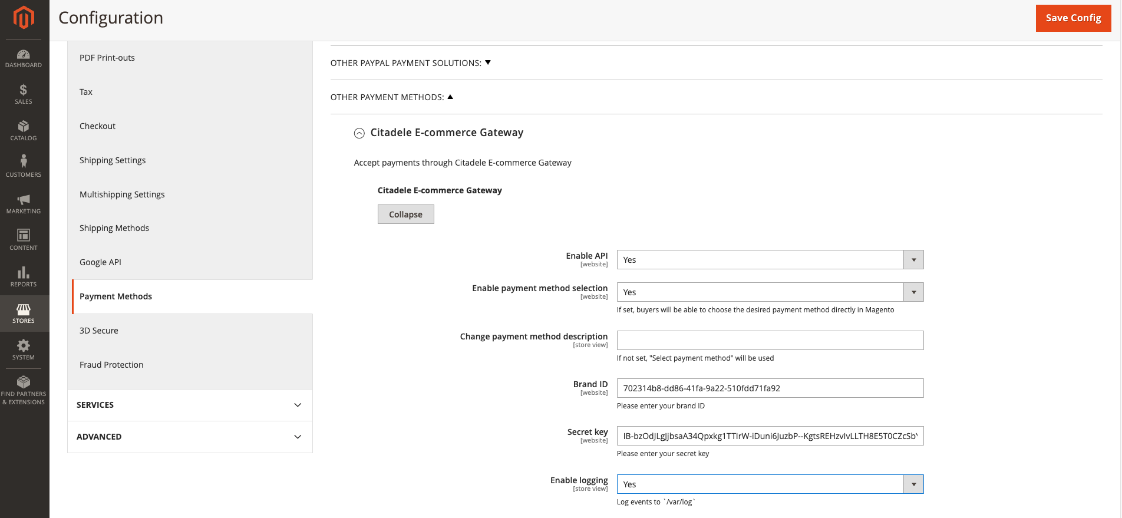Open the Marketing megaphone icon menu
Viewport: 1122px width, 518px height.
point(24,204)
